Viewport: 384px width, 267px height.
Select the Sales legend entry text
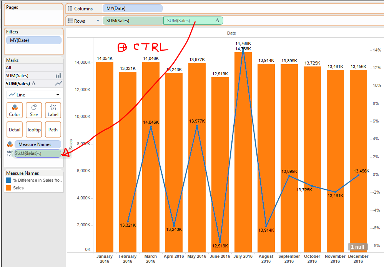pyautogui.click(x=18, y=188)
